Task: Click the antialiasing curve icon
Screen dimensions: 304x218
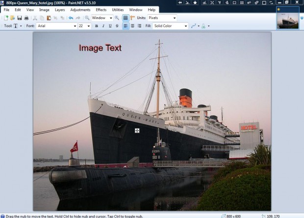Action: click(193, 26)
